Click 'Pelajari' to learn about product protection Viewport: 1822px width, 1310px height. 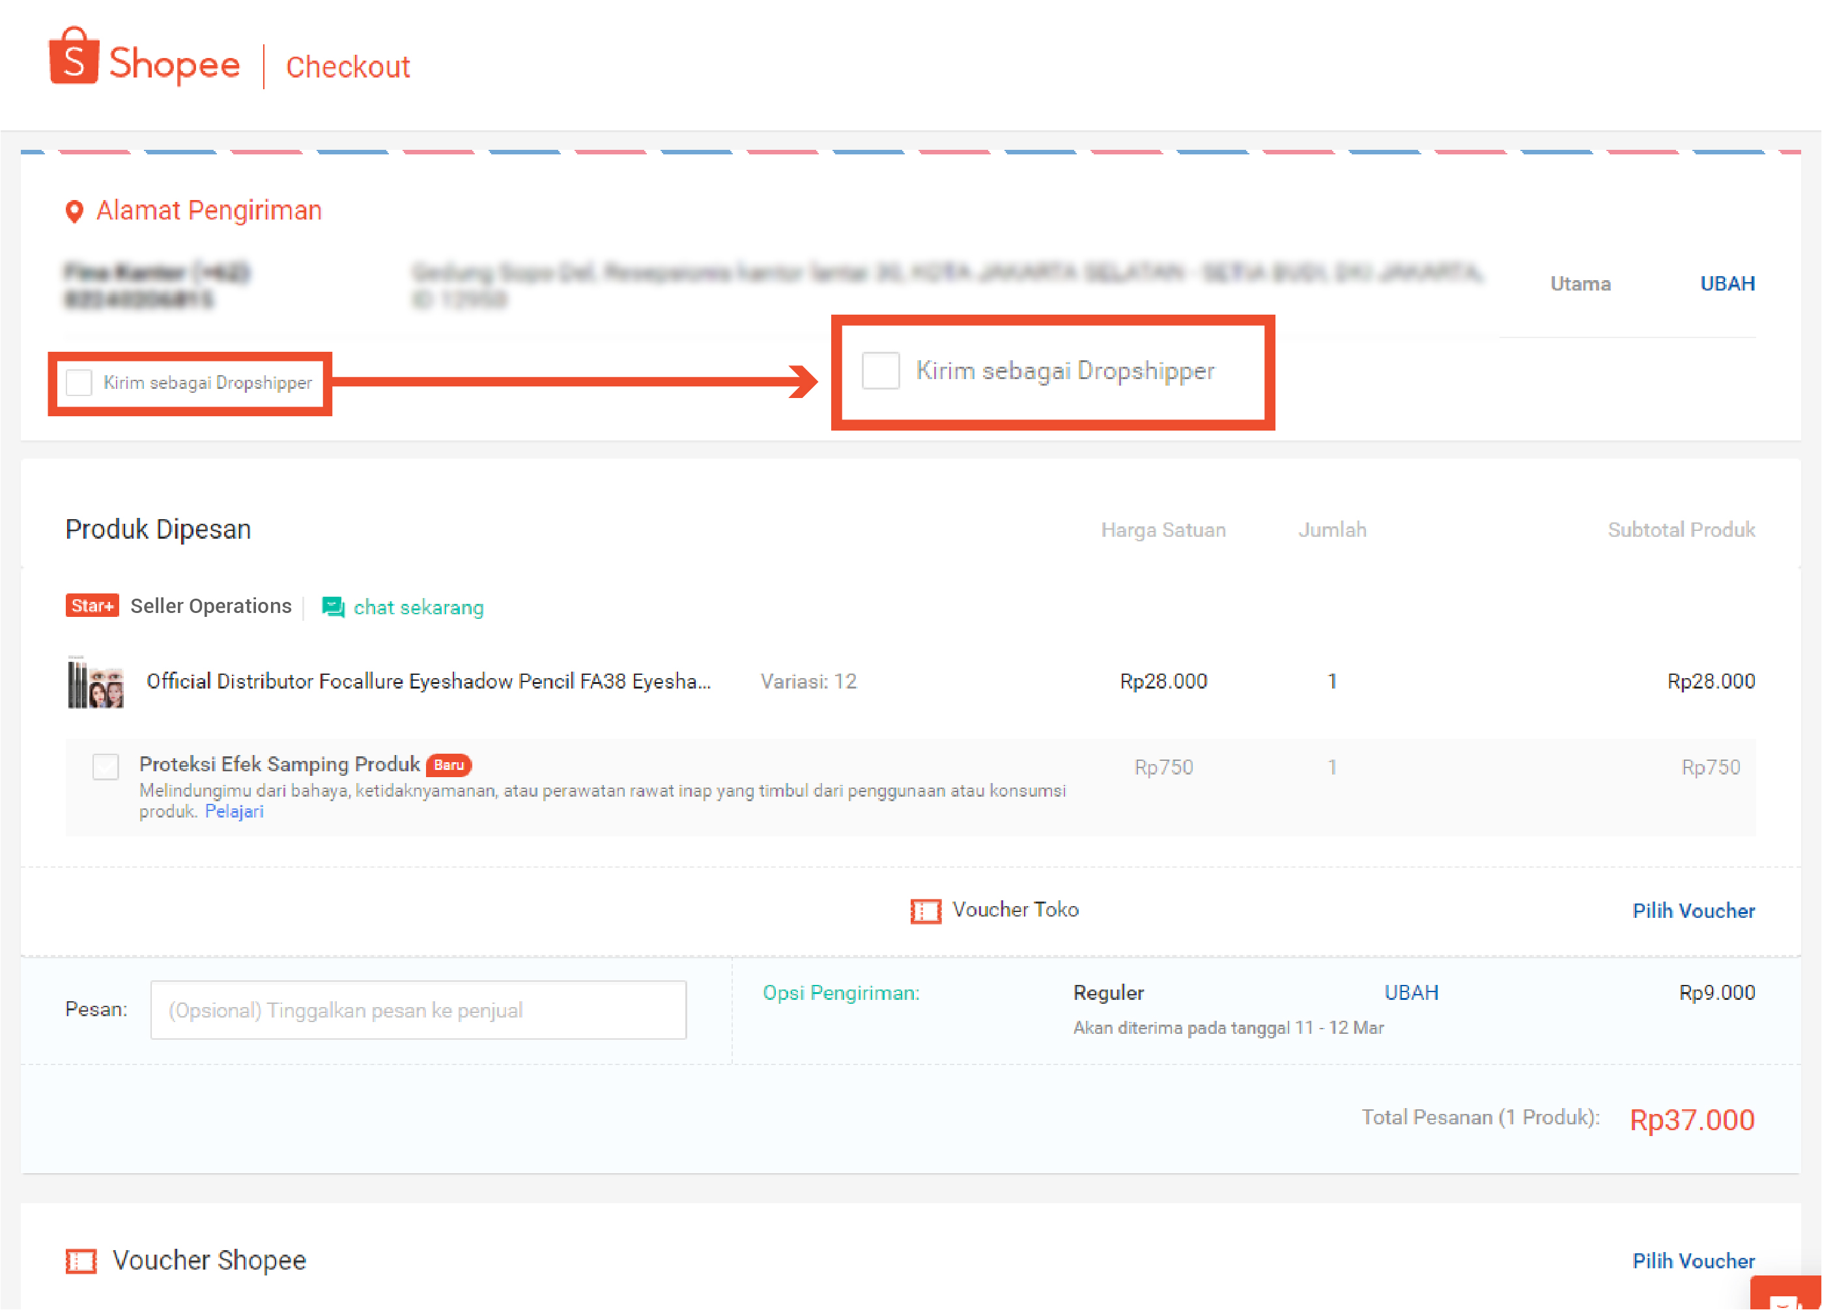(x=234, y=811)
